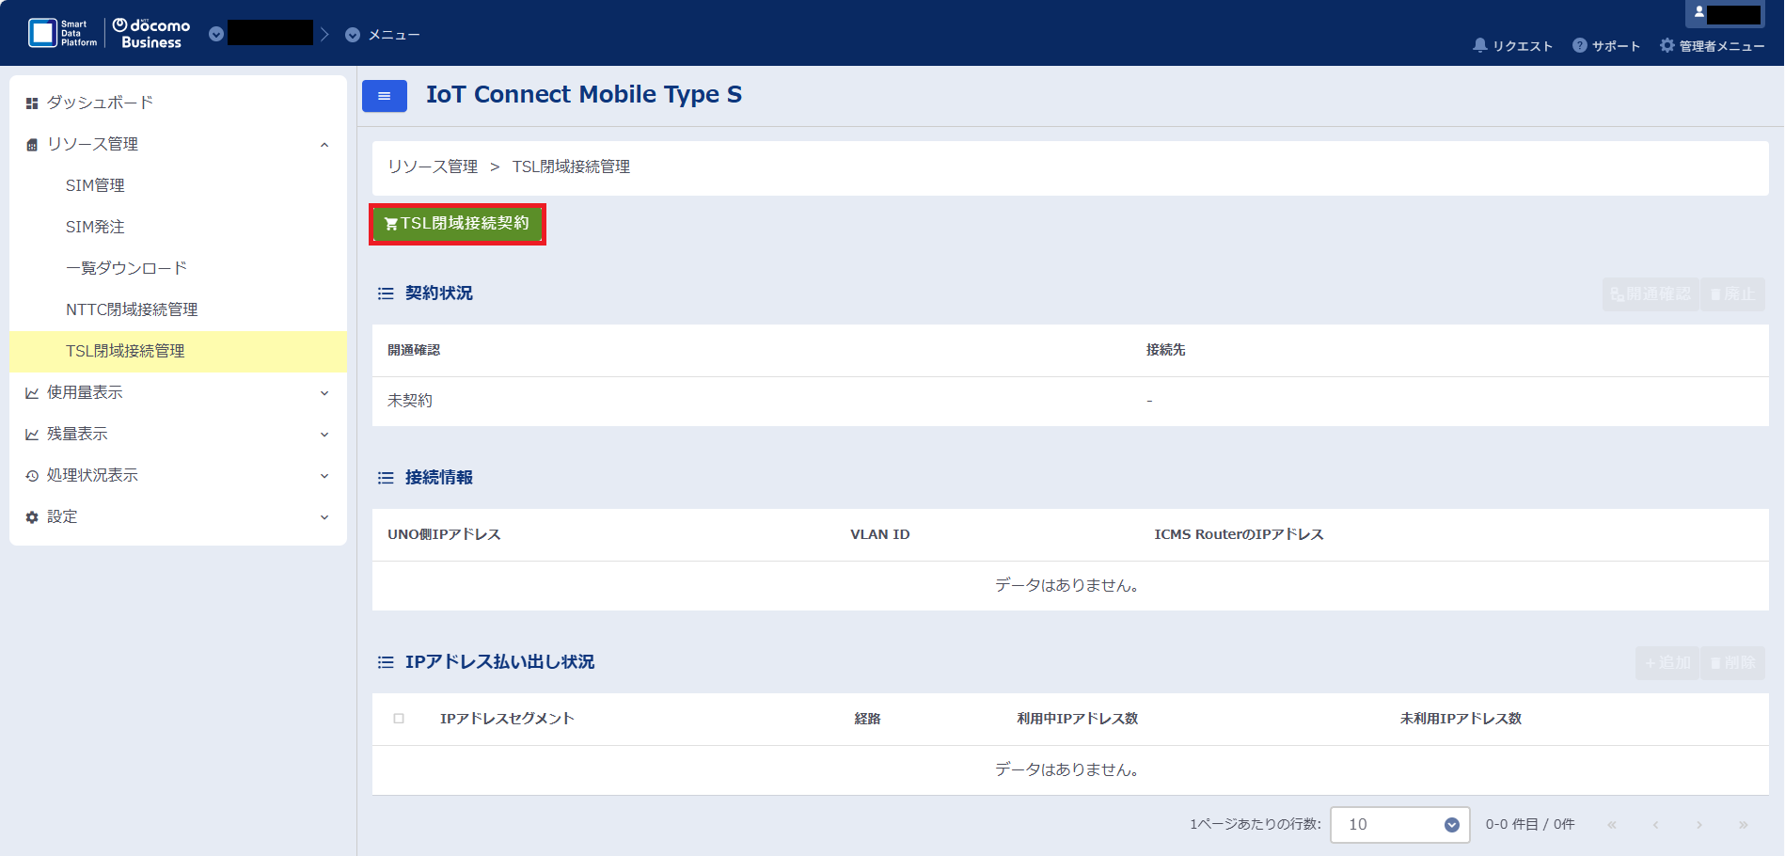The height and width of the screenshot is (856, 1785).
Task: Click the 接続情報 list icon
Action: (386, 478)
